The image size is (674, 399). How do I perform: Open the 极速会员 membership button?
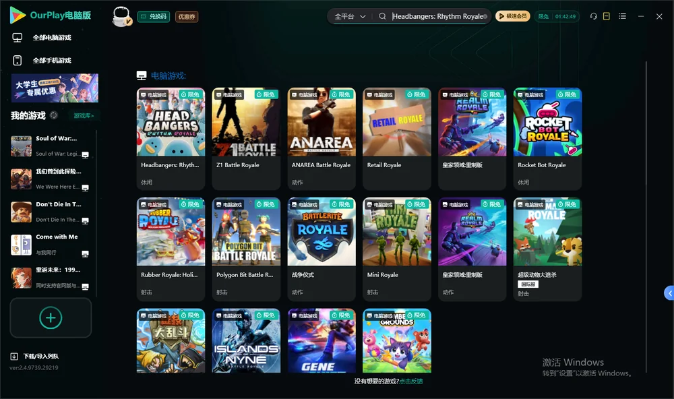(512, 16)
